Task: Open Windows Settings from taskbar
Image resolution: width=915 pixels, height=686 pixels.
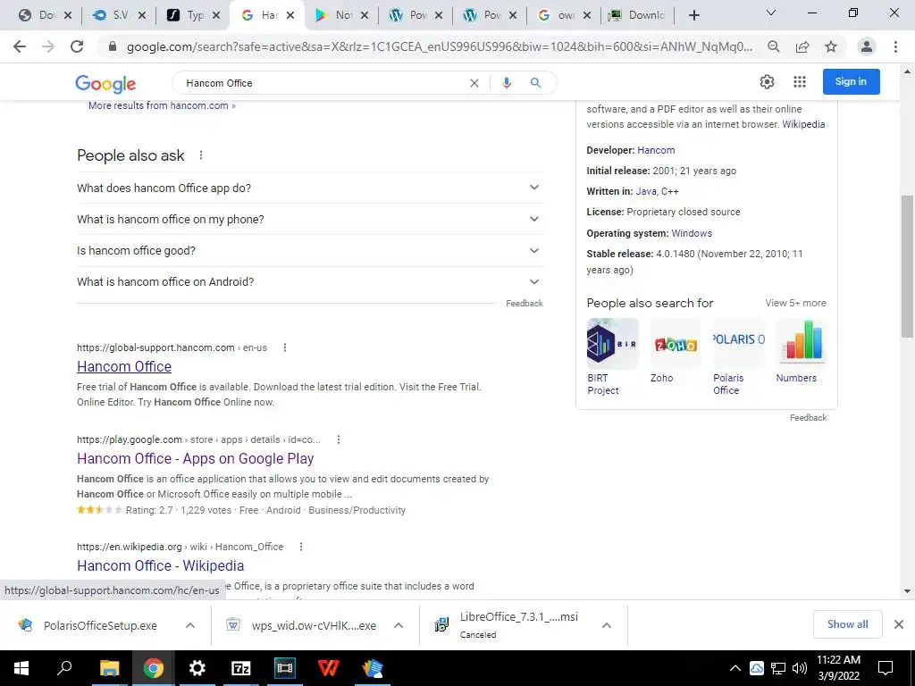Action: click(197, 668)
